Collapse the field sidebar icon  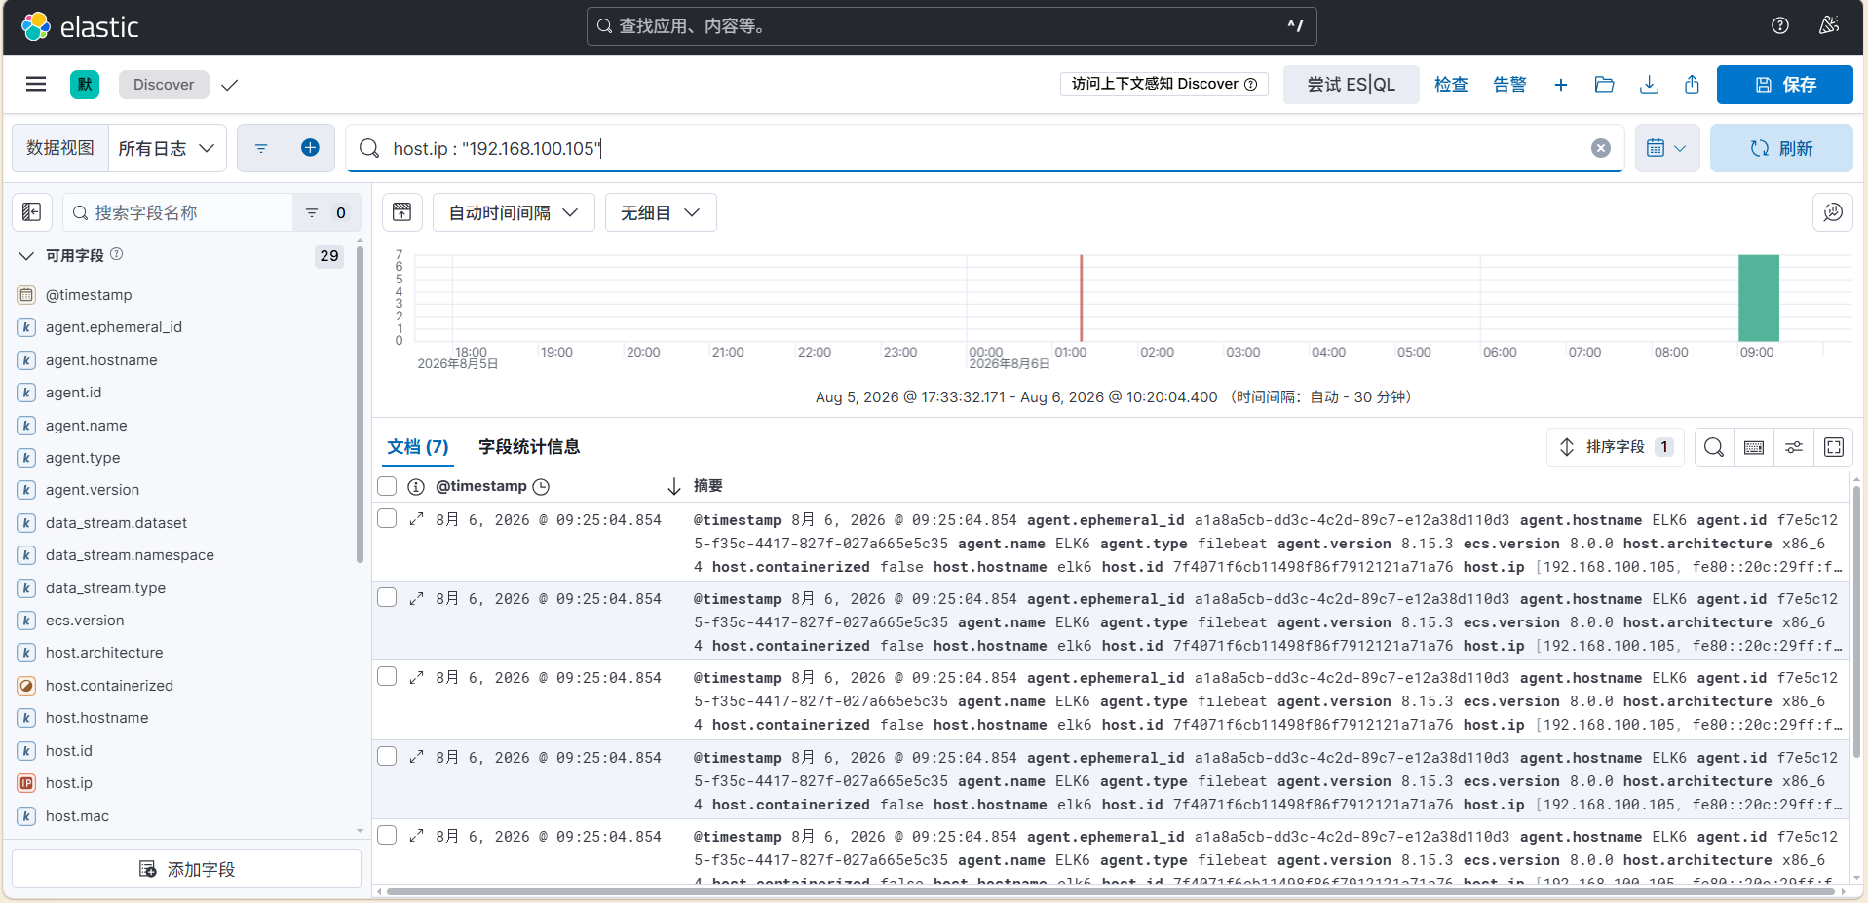(31, 212)
